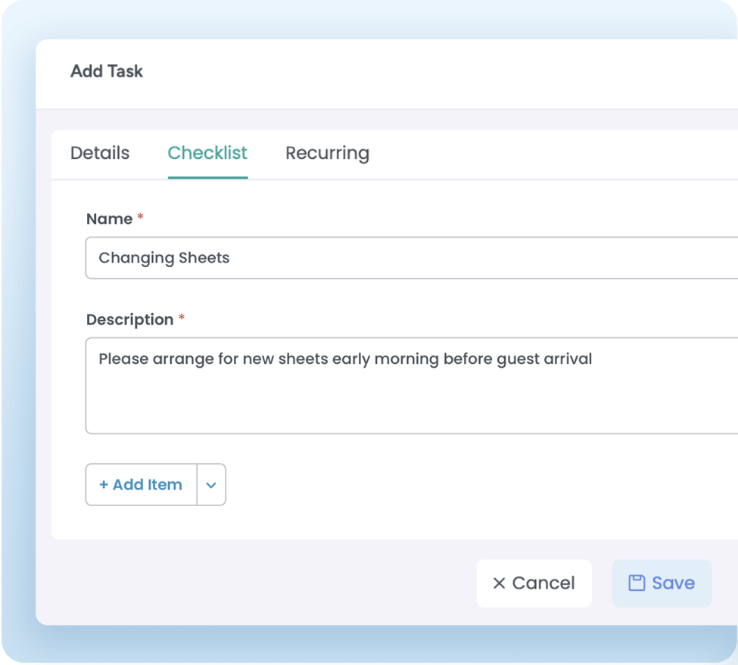Viewport: 738px width, 665px height.
Task: Select the Checklist tab
Action: click(x=207, y=153)
